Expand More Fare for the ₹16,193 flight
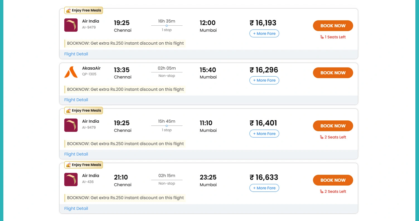Image resolution: width=419 pixels, height=221 pixels. (264, 33)
